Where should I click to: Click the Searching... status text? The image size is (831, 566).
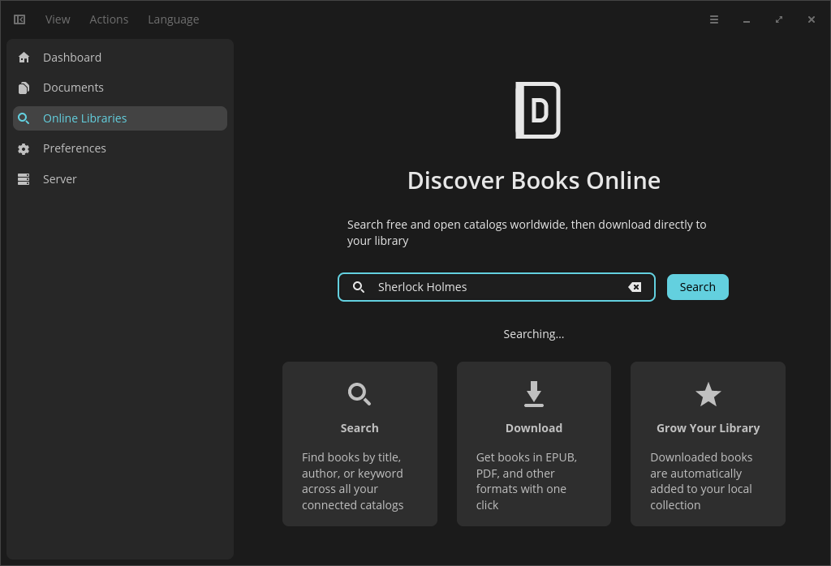(x=534, y=334)
